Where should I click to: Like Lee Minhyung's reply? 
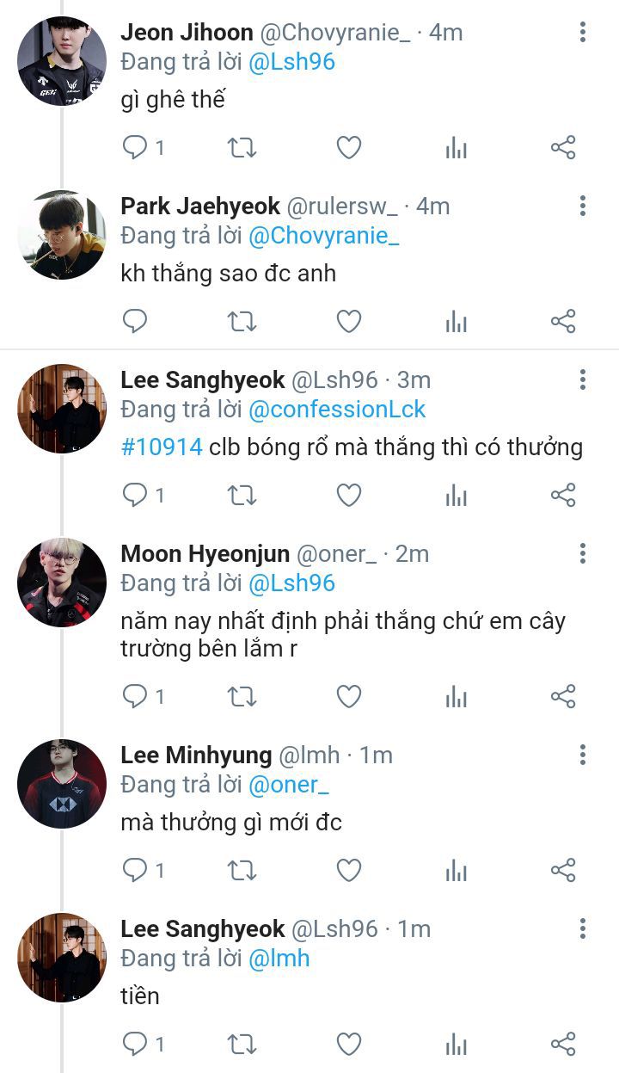(348, 870)
